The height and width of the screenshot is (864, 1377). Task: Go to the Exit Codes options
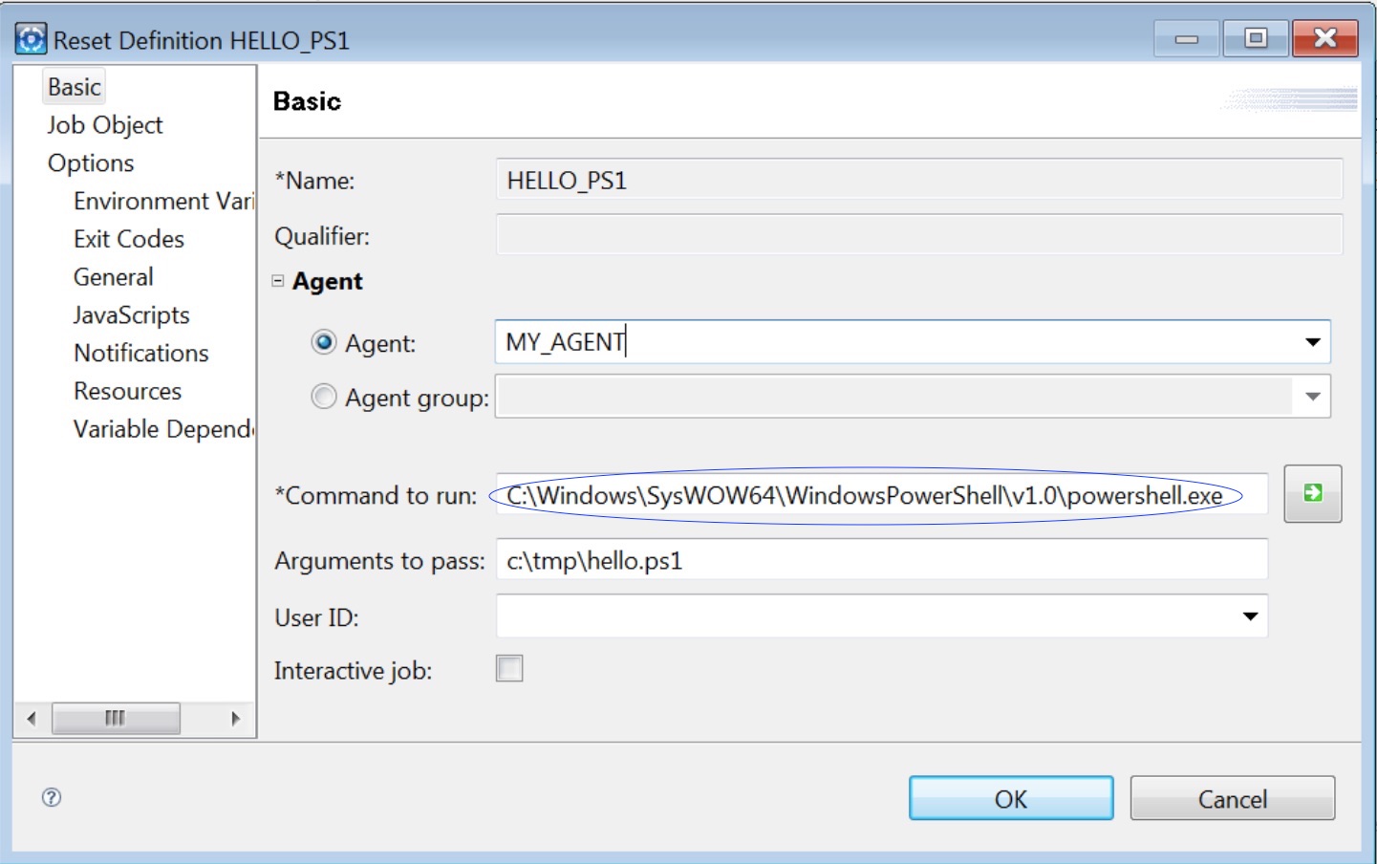point(129,239)
